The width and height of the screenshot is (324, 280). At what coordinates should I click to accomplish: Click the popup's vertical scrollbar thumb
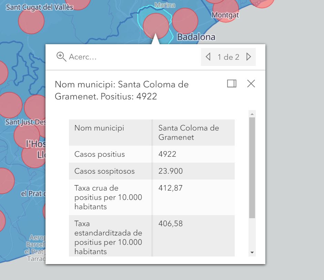(252, 167)
